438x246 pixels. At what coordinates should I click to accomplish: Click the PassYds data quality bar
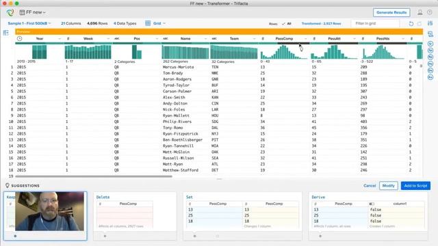pyautogui.click(x=383, y=43)
